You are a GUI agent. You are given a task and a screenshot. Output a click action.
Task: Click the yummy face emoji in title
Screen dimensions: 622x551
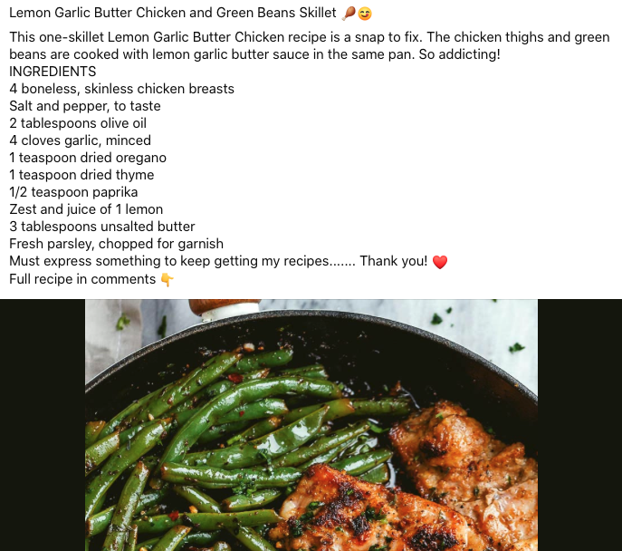click(x=365, y=14)
